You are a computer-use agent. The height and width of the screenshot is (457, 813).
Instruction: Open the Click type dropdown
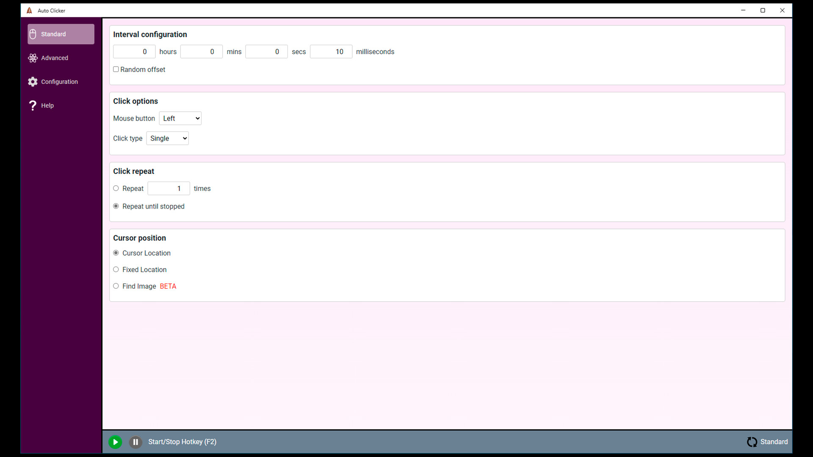pos(167,138)
